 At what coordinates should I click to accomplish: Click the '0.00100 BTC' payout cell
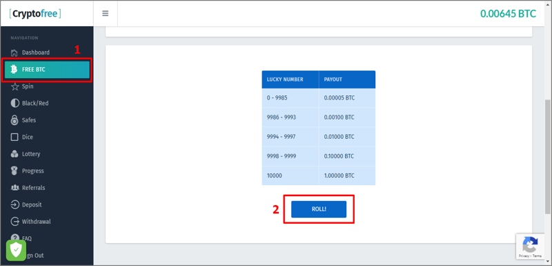[347, 117]
